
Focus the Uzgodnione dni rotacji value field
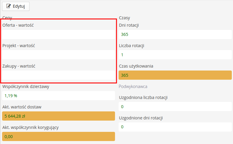point(175,127)
